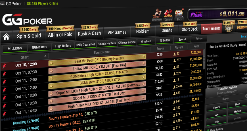Select GGMasters $150, $500K GTD event

[97, 82]
